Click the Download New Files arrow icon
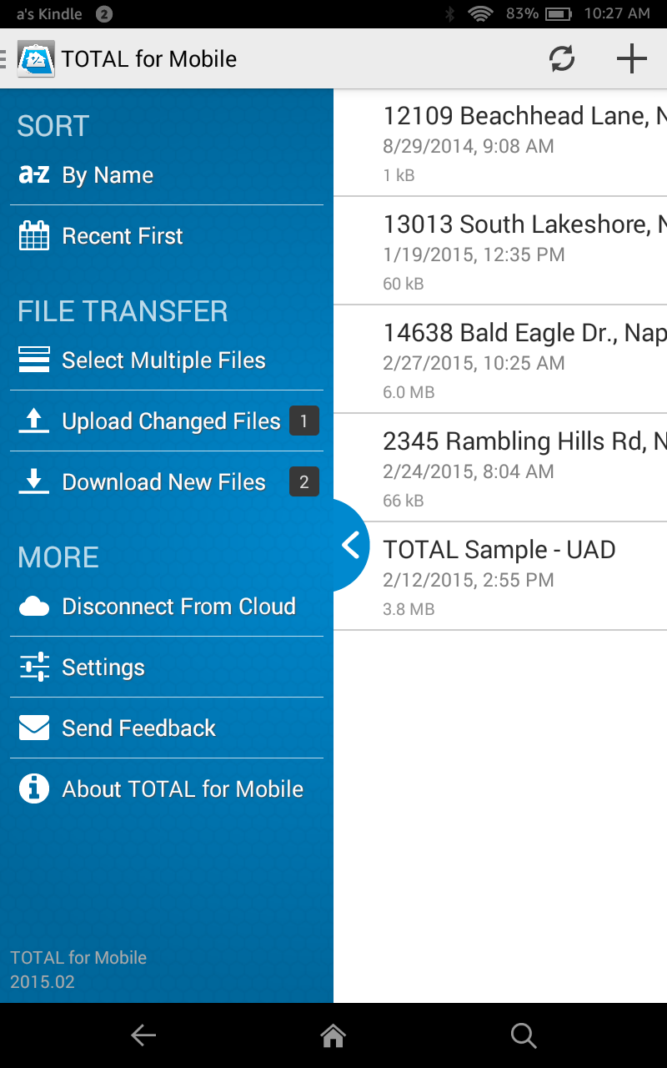 click(33, 481)
